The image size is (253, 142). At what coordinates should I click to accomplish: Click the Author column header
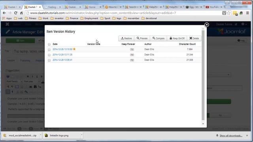coord(148,44)
